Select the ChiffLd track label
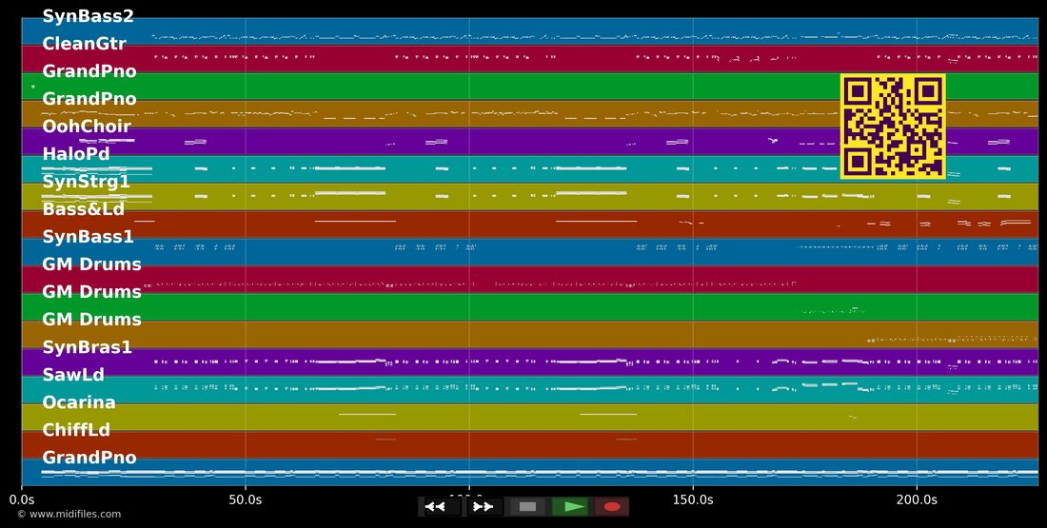 pyautogui.click(x=76, y=430)
